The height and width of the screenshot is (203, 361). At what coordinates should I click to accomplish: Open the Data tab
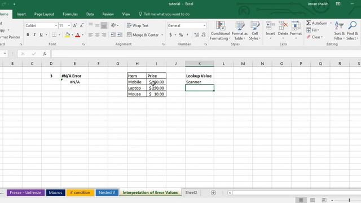(90, 14)
